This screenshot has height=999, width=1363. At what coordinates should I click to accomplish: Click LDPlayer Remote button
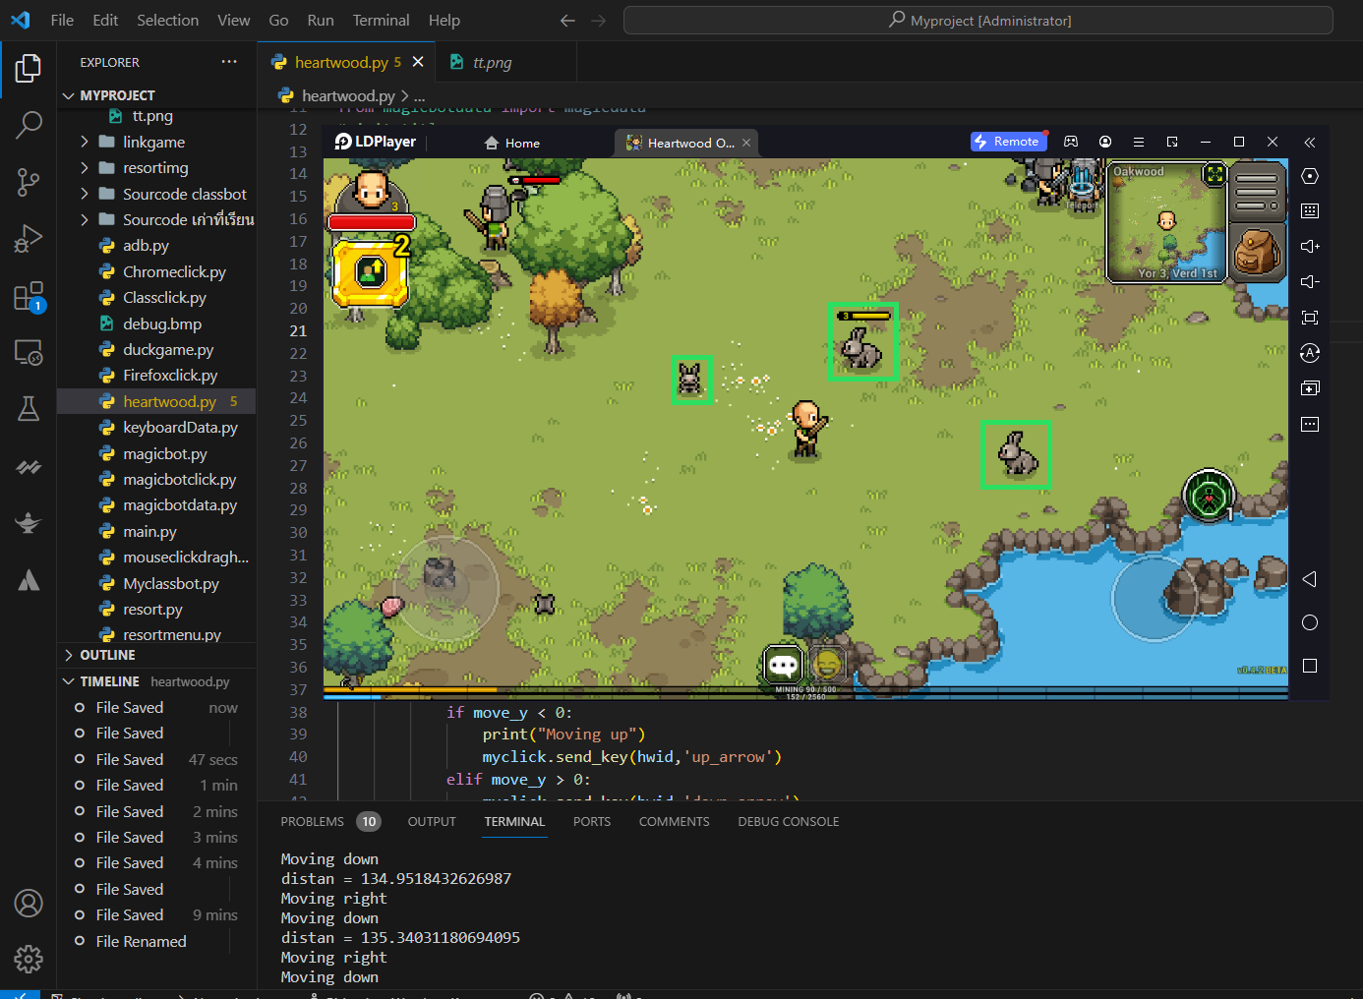tap(1008, 142)
